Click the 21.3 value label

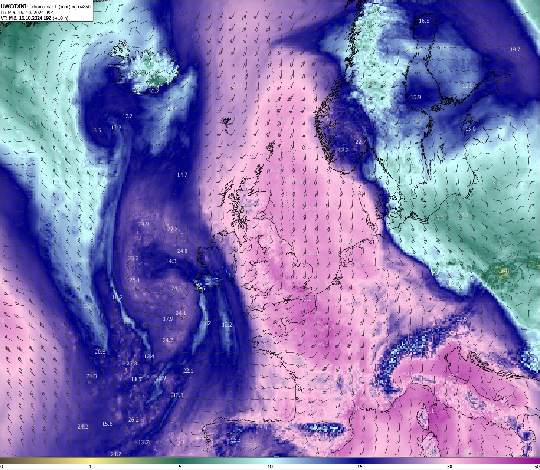[92, 376]
